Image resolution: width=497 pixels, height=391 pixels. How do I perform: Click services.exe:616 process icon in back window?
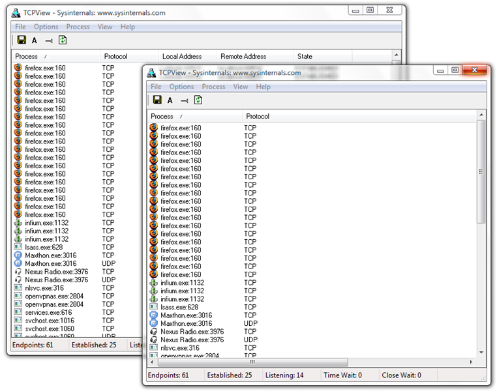pyautogui.click(x=18, y=312)
